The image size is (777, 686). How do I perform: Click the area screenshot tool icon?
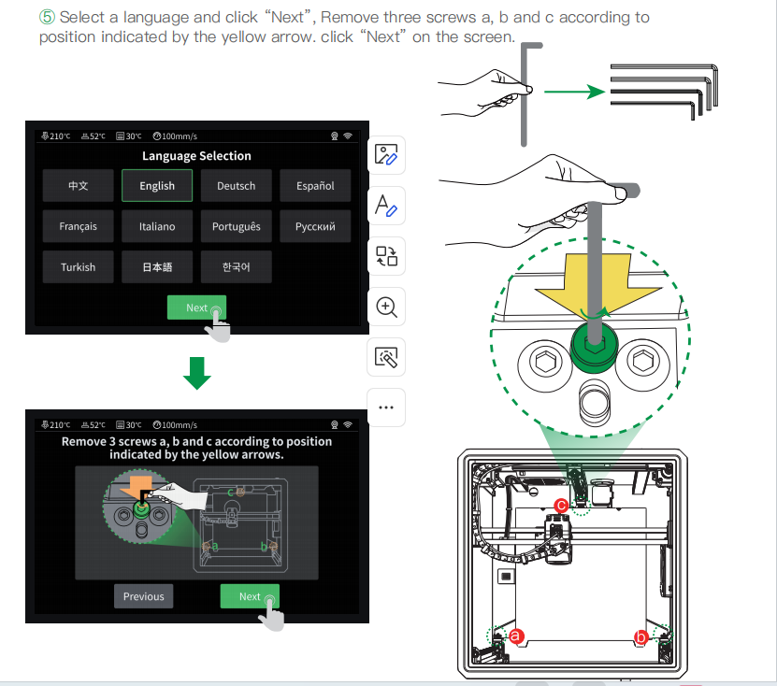[387, 357]
